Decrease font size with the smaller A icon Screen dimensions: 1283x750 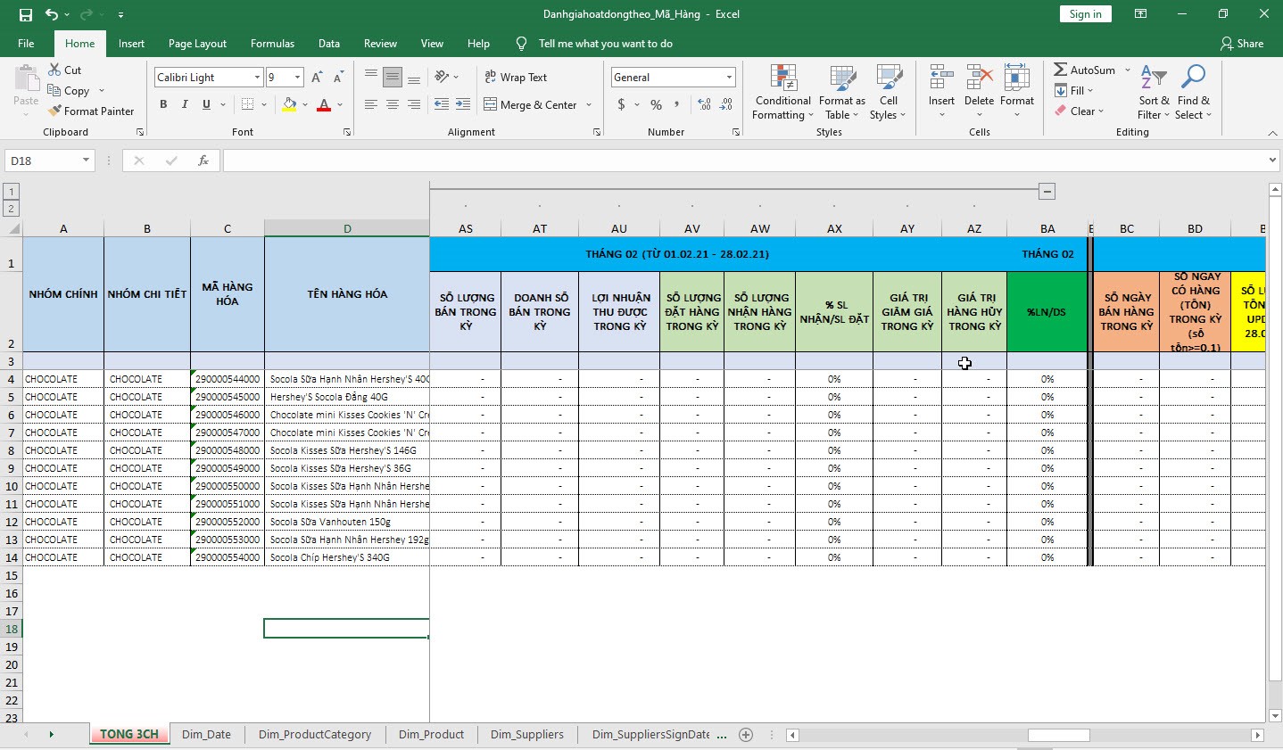click(x=337, y=78)
